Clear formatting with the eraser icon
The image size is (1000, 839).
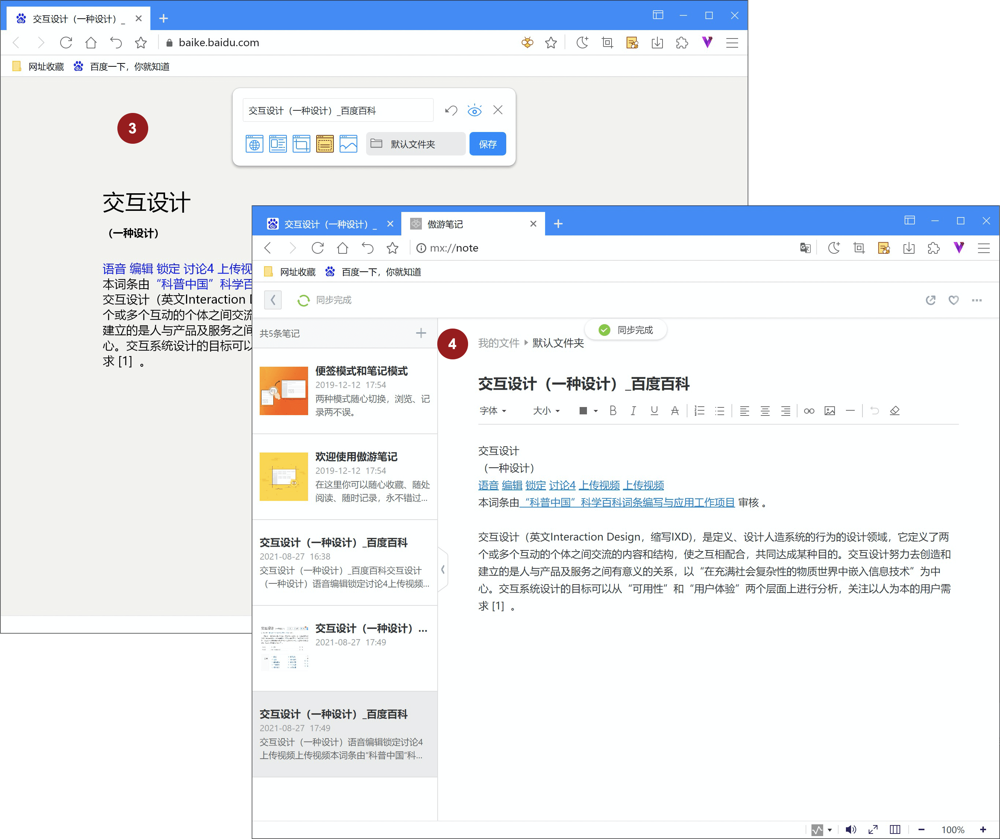(894, 410)
